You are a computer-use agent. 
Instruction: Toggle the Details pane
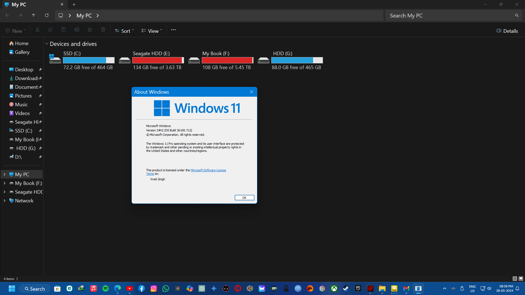click(x=507, y=31)
